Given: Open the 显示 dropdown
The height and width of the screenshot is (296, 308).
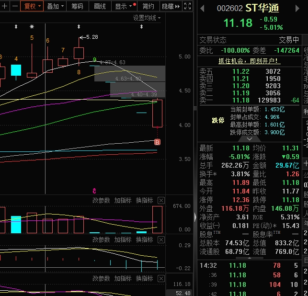Looking at the screenshot, I should (124, 6).
